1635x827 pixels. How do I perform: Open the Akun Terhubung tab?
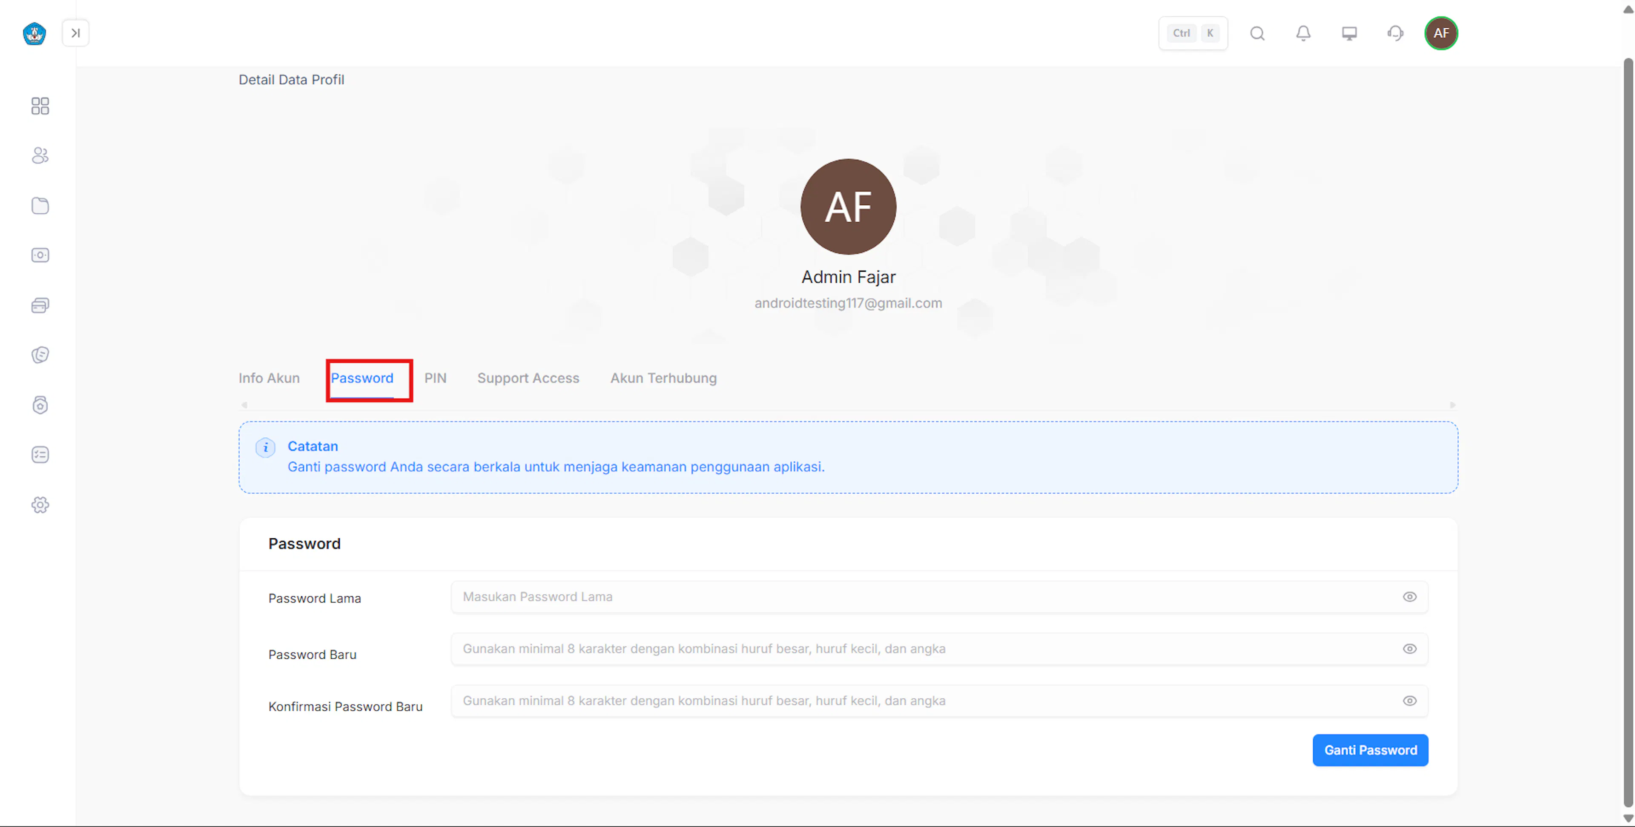pyautogui.click(x=663, y=378)
